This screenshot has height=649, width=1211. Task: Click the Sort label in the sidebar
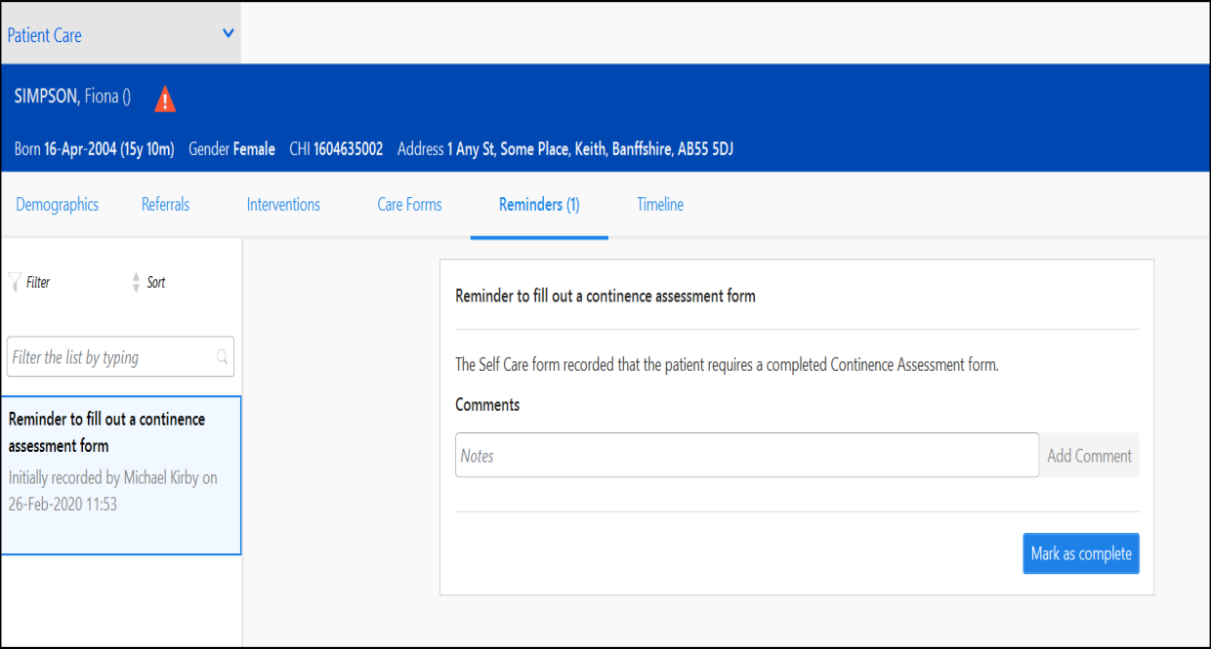click(x=156, y=282)
